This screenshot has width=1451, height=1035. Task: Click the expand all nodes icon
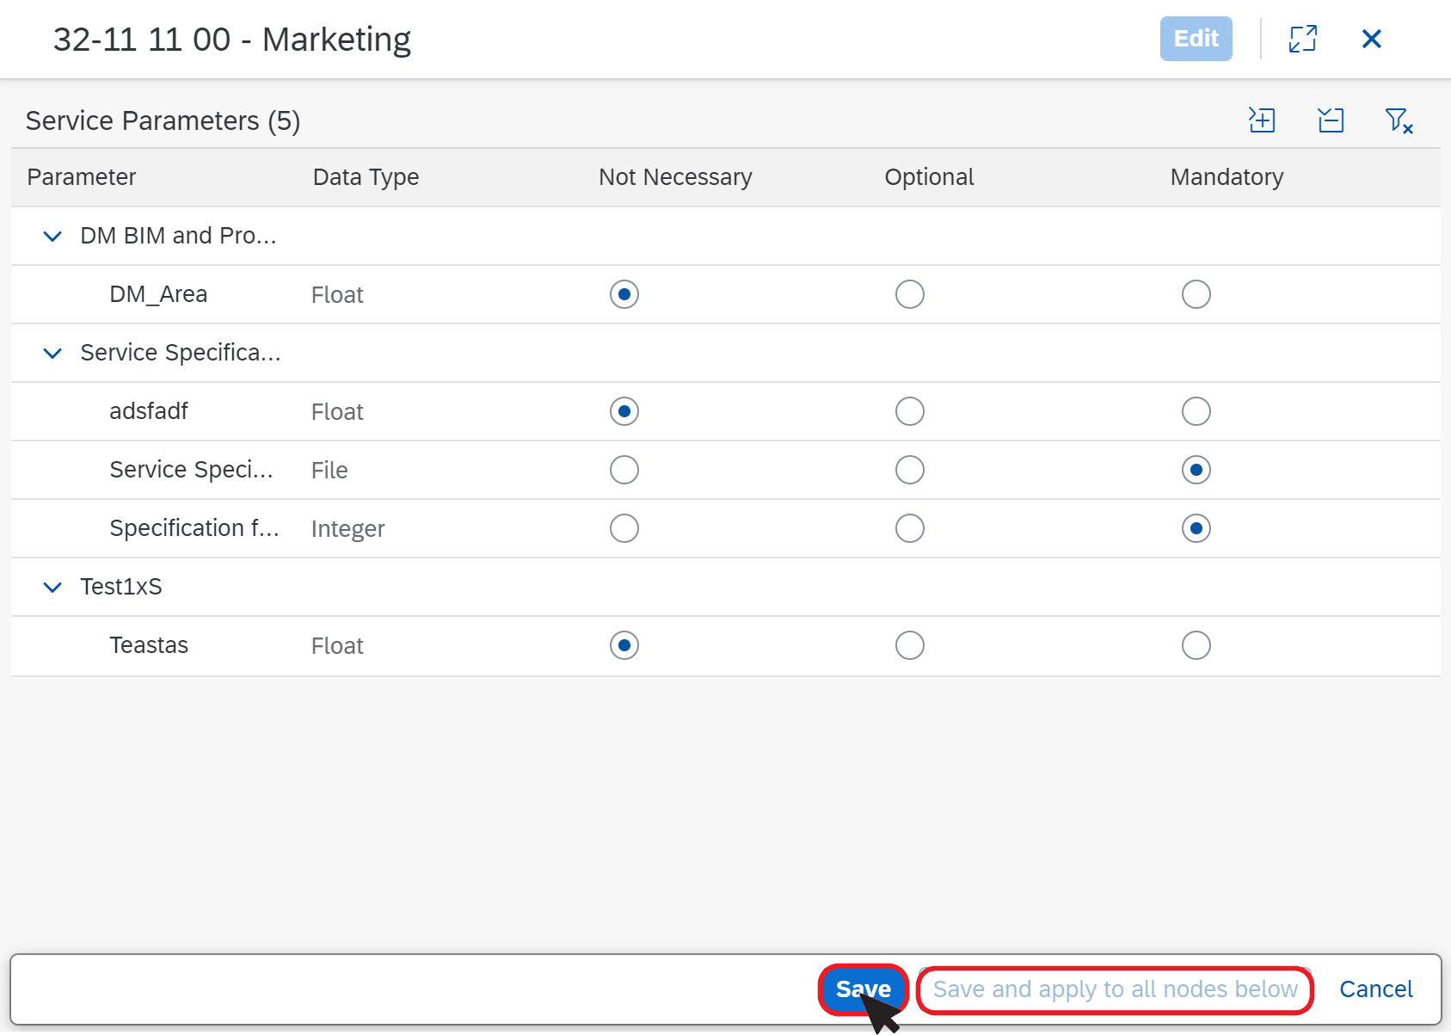point(1262,120)
